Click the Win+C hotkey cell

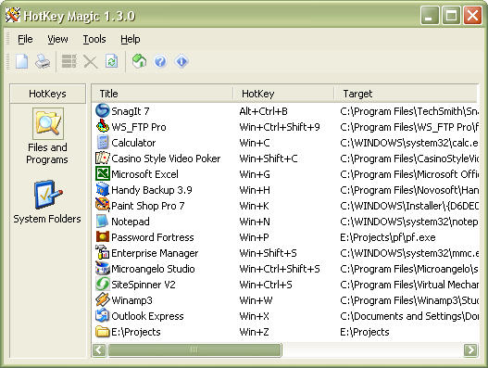pos(255,143)
